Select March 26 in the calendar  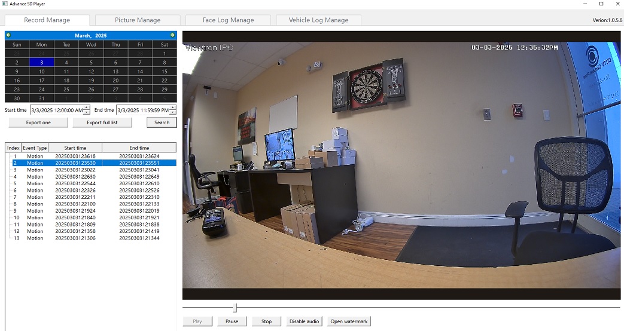point(91,90)
